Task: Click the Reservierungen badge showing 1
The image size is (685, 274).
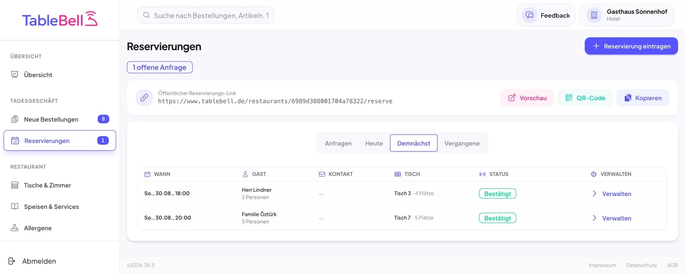Action: [103, 140]
